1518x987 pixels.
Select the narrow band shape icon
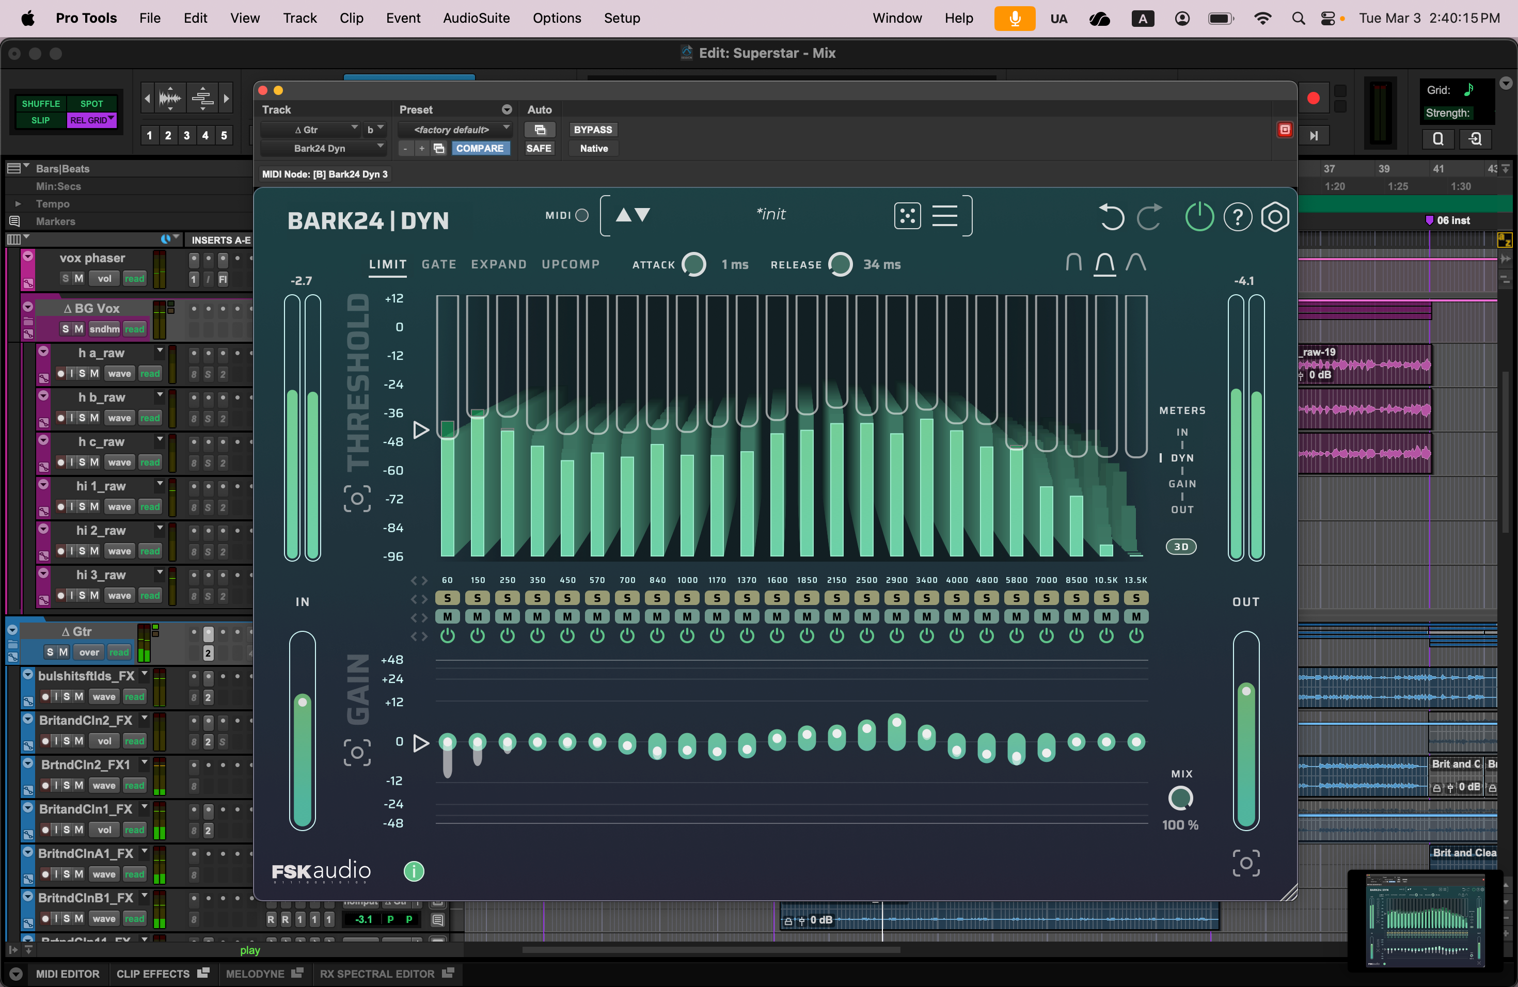tap(1073, 262)
